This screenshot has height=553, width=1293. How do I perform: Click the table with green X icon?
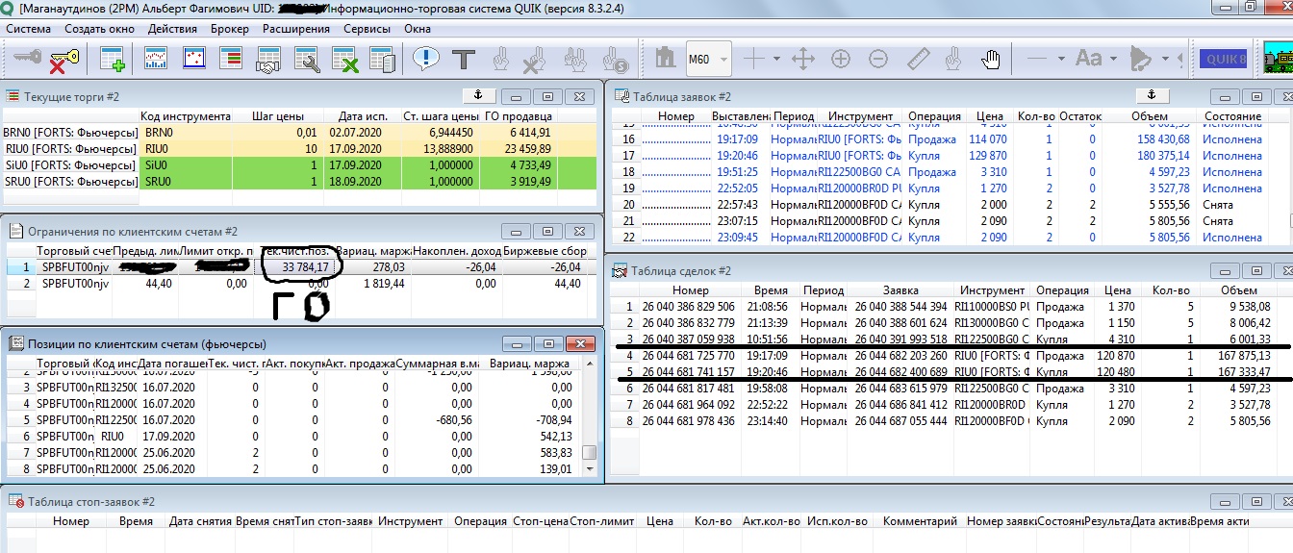pyautogui.click(x=344, y=60)
